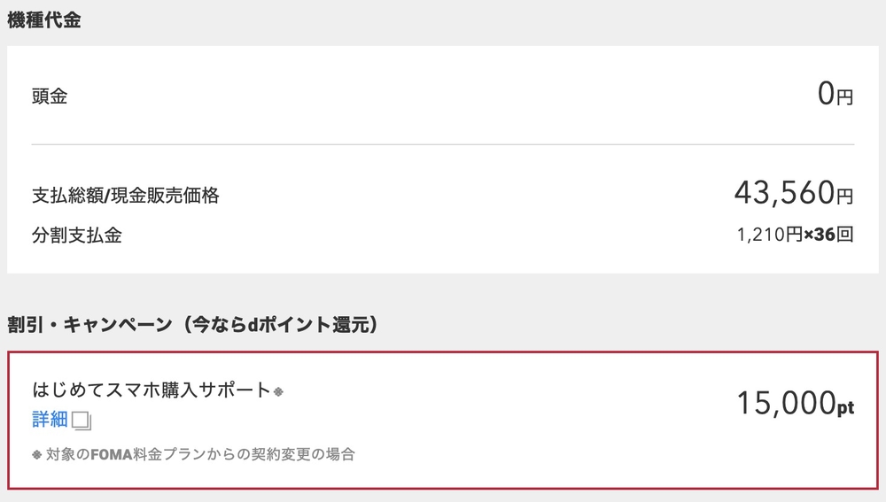
Task: Click the footnote symbol before 対象のFOMA料金プラン
Action: pos(36,455)
